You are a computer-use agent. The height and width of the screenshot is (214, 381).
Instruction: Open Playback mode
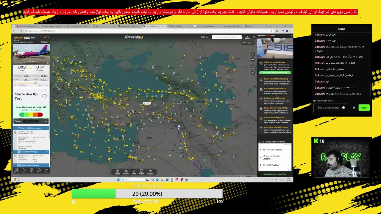click(x=150, y=172)
